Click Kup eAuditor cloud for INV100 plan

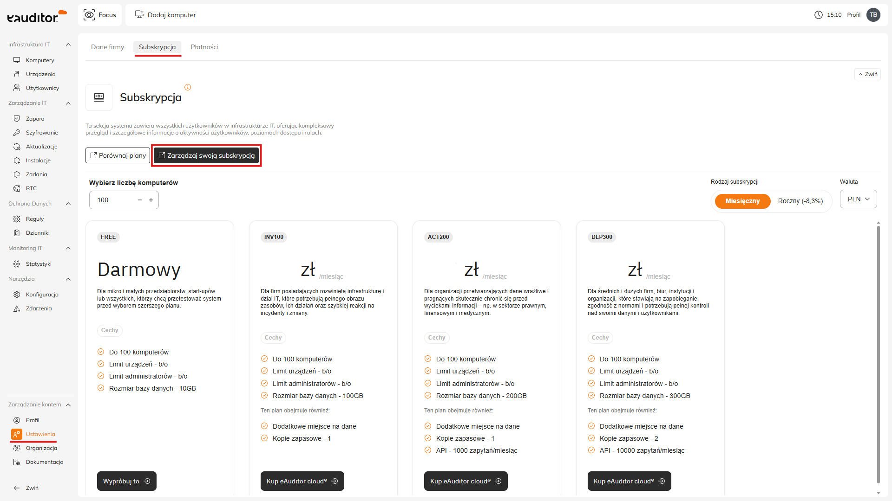point(302,481)
